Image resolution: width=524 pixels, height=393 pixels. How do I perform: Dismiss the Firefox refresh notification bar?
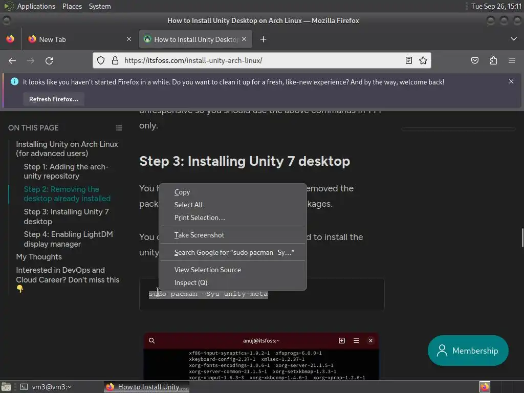(511, 81)
